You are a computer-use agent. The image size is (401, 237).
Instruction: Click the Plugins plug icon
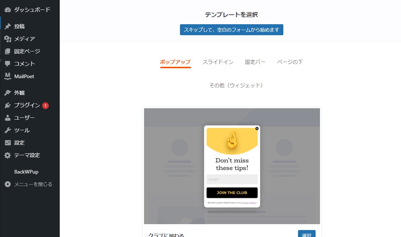pyautogui.click(x=8, y=105)
